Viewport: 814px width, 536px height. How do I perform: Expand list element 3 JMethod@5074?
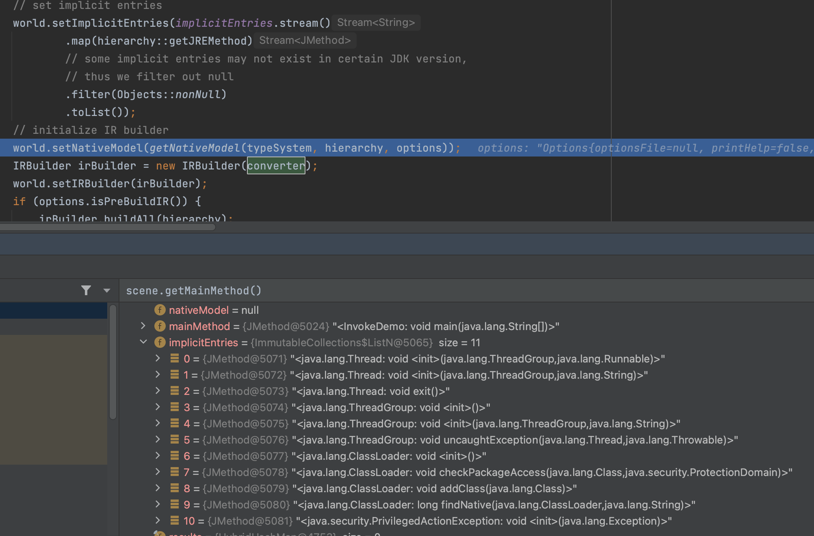tap(158, 407)
